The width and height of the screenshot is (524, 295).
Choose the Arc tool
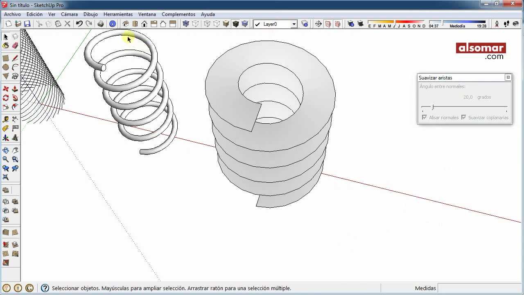tap(15, 67)
